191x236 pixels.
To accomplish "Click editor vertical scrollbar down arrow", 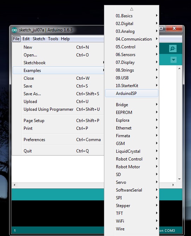I will coord(179,179).
